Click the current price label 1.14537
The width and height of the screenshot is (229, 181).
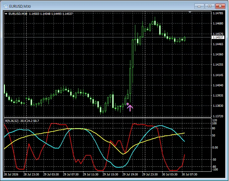(x=218, y=37)
